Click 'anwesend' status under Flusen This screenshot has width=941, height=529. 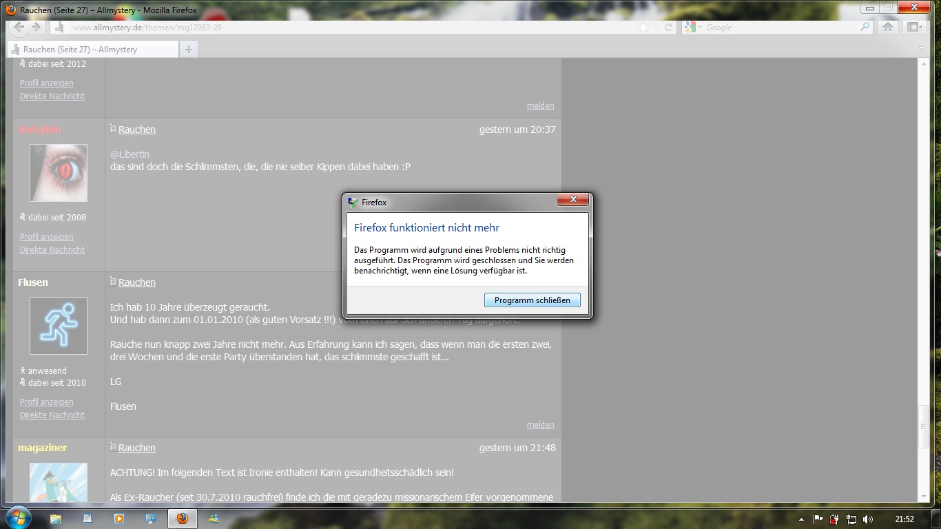(47, 371)
